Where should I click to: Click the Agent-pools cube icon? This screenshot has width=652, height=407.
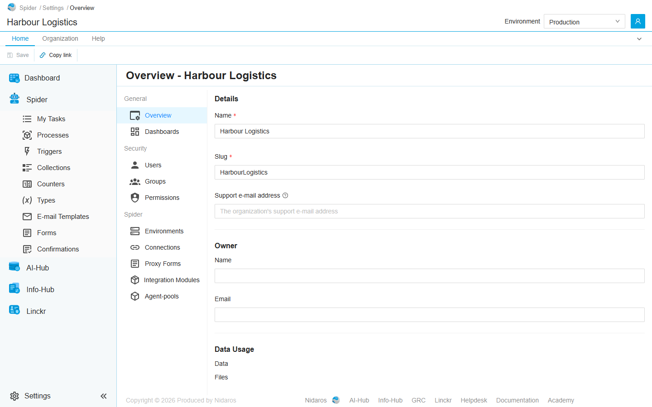coord(135,296)
